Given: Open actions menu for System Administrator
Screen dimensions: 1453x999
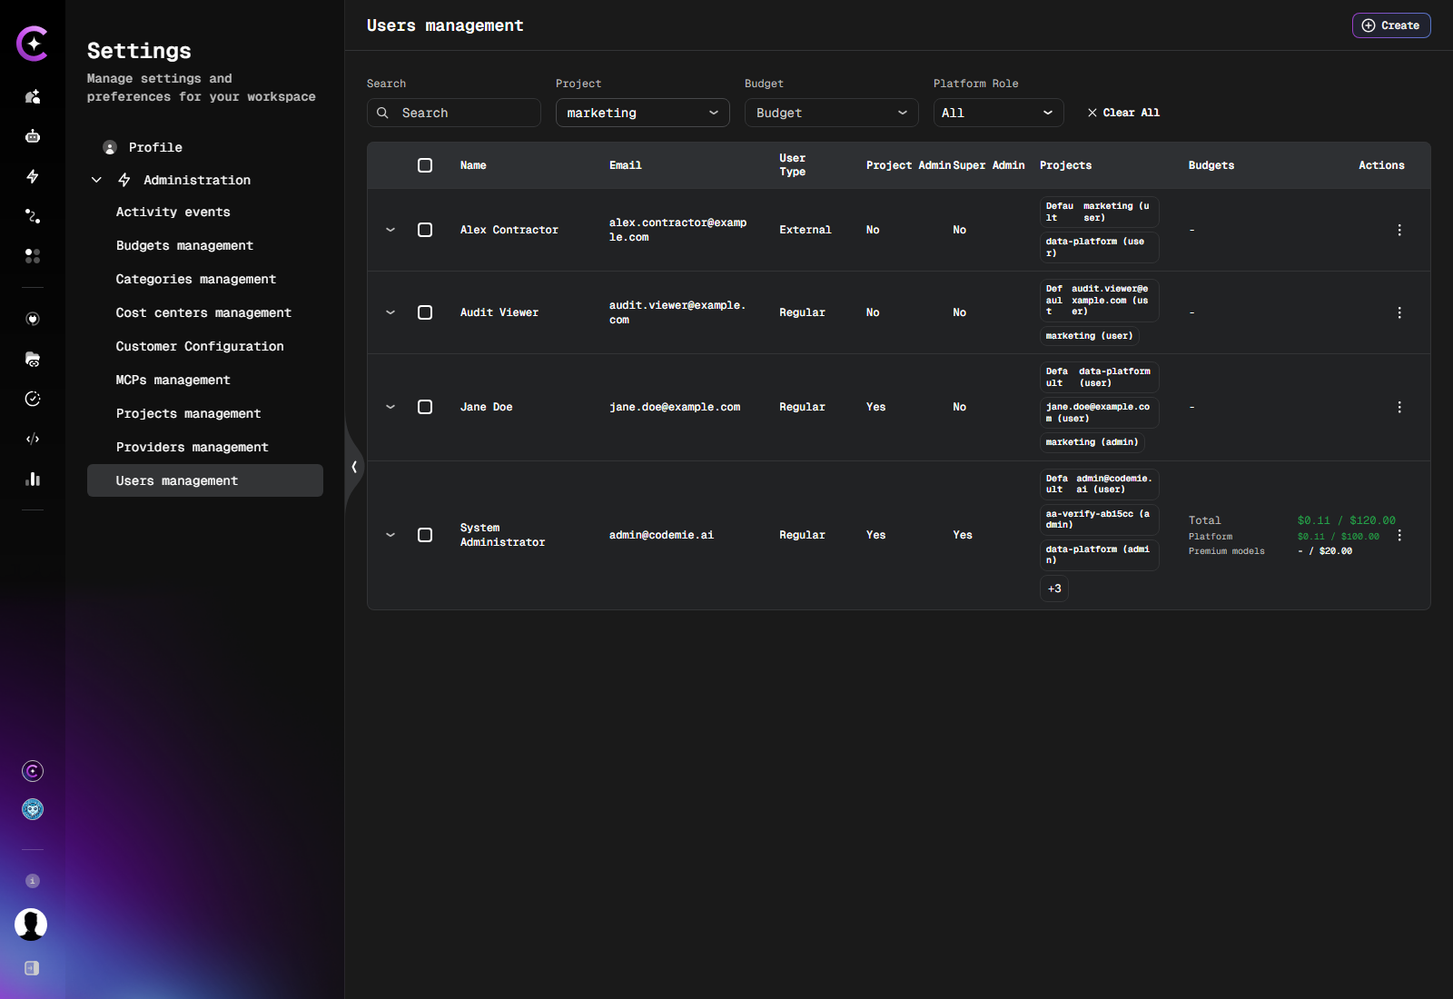Looking at the screenshot, I should click(1399, 535).
